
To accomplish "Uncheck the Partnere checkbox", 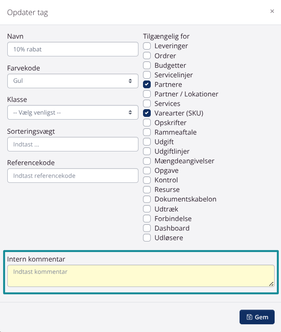I will point(147,85).
